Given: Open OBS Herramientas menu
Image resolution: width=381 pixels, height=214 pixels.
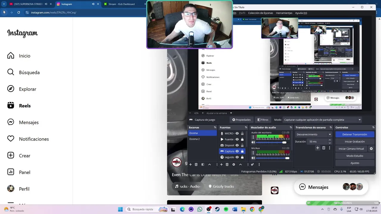Looking at the screenshot, I should pyautogui.click(x=284, y=13).
